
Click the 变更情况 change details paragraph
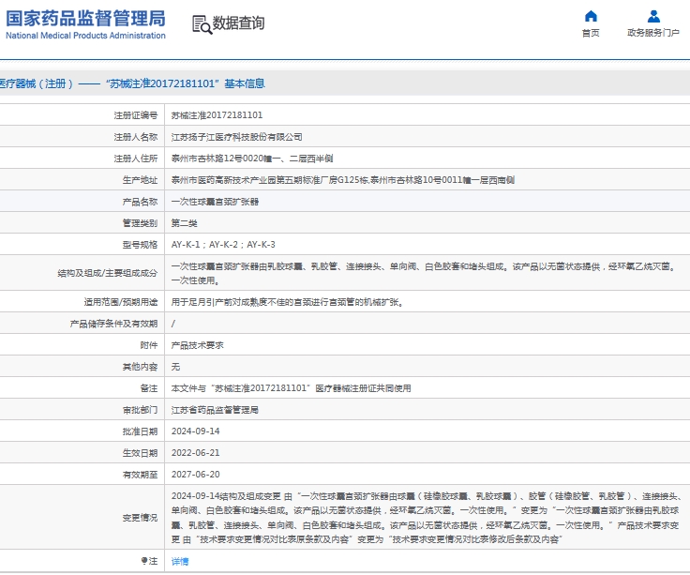point(426,518)
